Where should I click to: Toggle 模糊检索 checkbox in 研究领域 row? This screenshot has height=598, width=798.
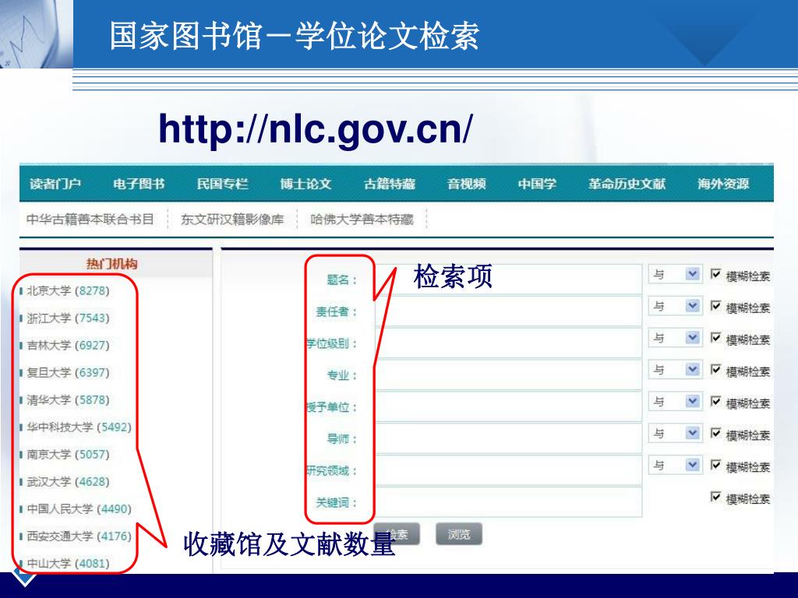(716, 466)
